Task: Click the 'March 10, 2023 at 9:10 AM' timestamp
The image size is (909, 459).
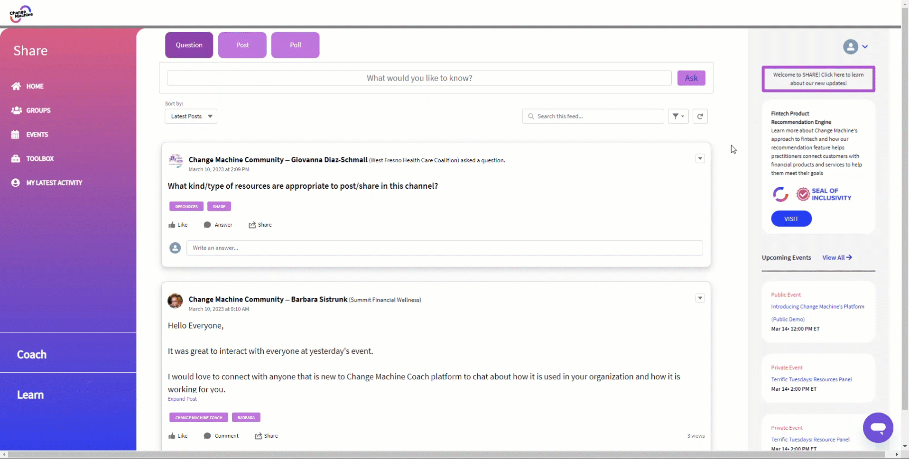Action: (x=219, y=309)
